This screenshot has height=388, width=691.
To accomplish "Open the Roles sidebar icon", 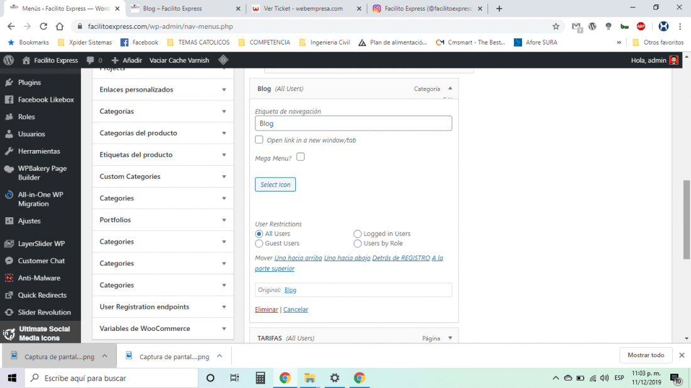I will tap(9, 117).
